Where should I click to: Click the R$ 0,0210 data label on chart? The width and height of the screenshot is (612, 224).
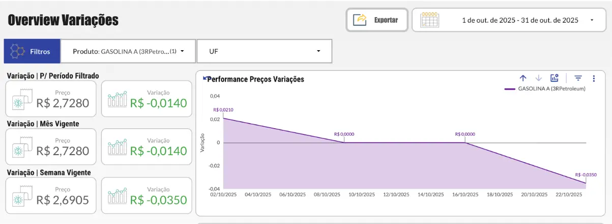click(x=223, y=109)
